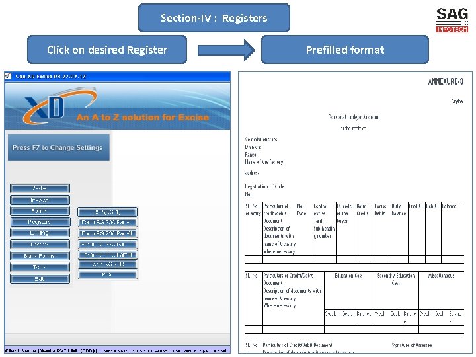Open the E-Filing menu button
476x357 pixels.
pos(40,233)
